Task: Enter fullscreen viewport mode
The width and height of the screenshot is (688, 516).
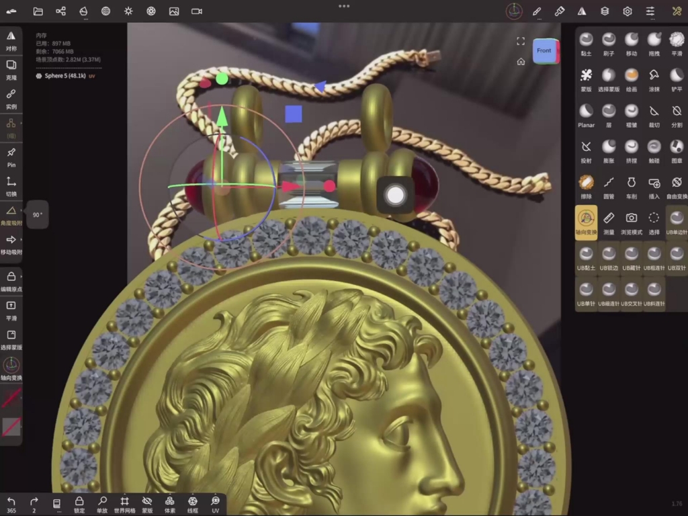Action: tap(521, 41)
